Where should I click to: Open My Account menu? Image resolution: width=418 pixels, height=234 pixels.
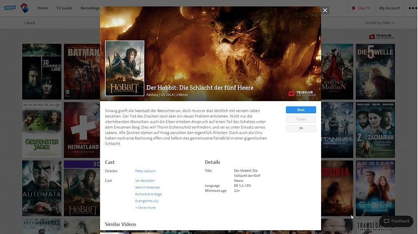389,8
